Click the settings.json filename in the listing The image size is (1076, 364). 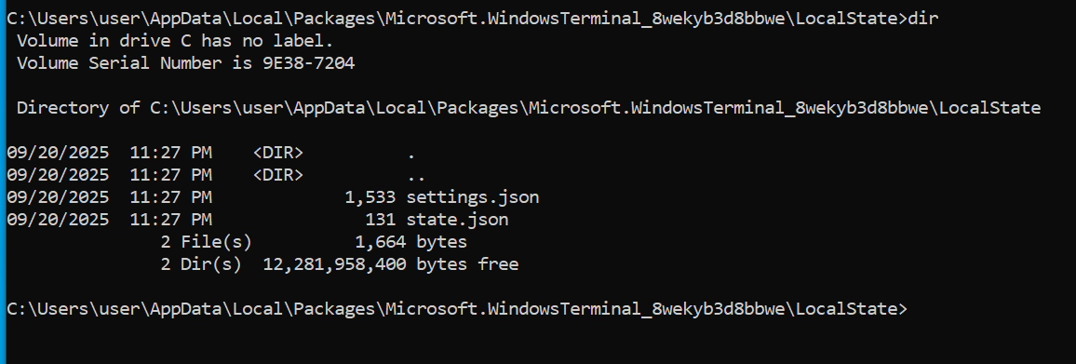click(473, 197)
